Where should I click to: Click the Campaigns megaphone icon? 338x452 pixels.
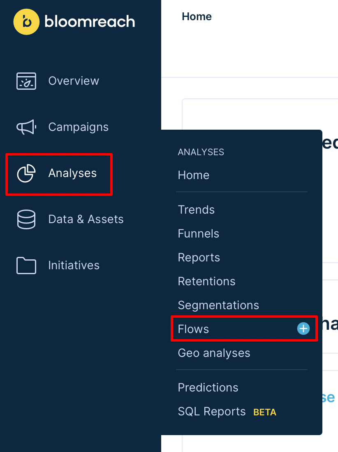[x=26, y=127]
